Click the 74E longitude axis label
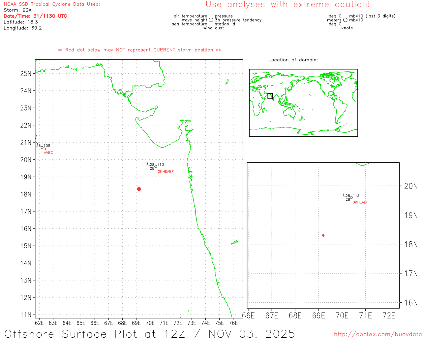The width and height of the screenshot is (422, 338). click(205, 323)
